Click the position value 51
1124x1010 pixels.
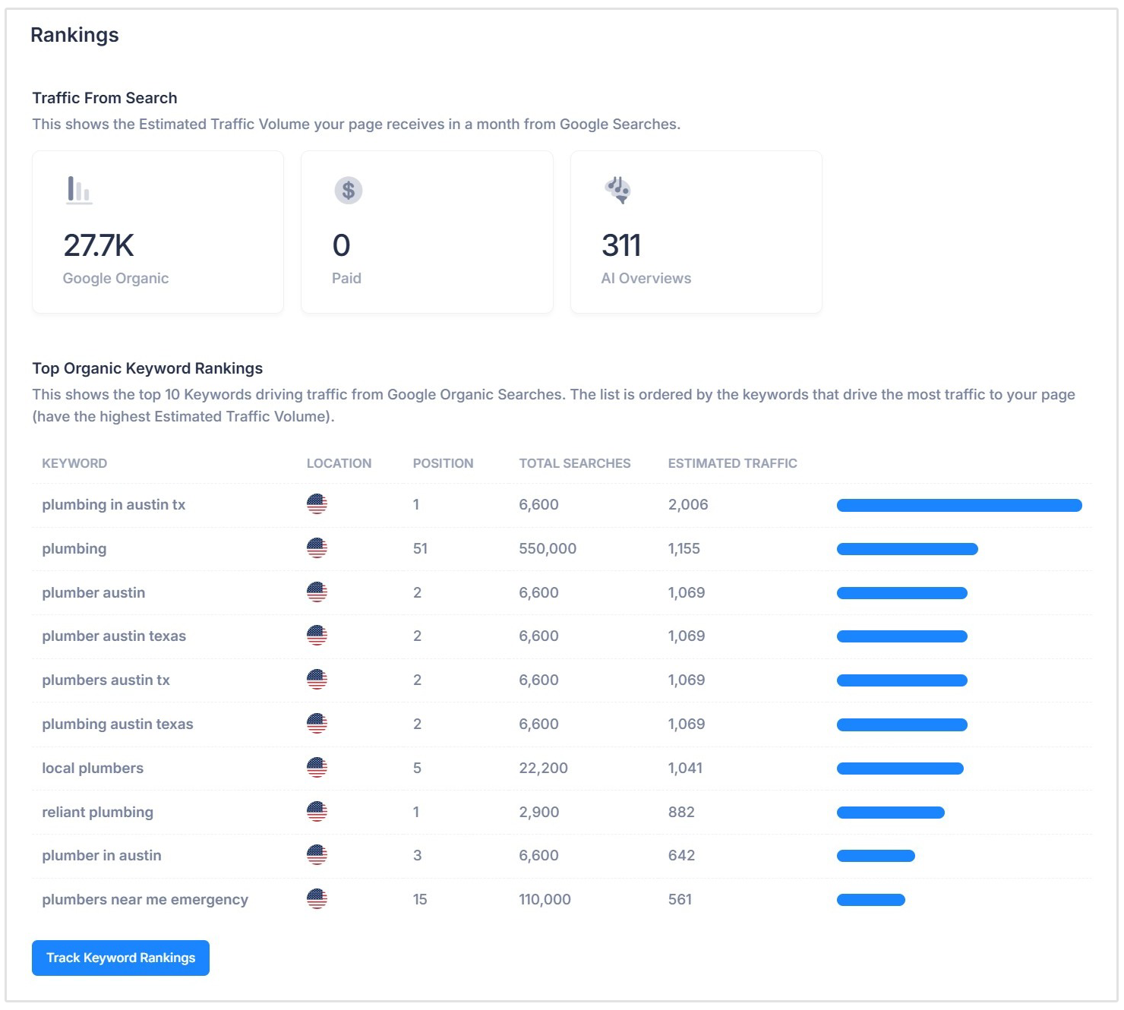click(x=420, y=548)
